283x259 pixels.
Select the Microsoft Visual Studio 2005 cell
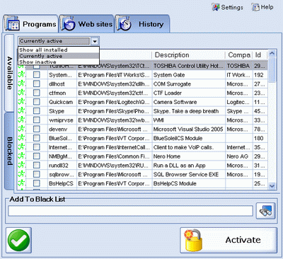coord(189,129)
